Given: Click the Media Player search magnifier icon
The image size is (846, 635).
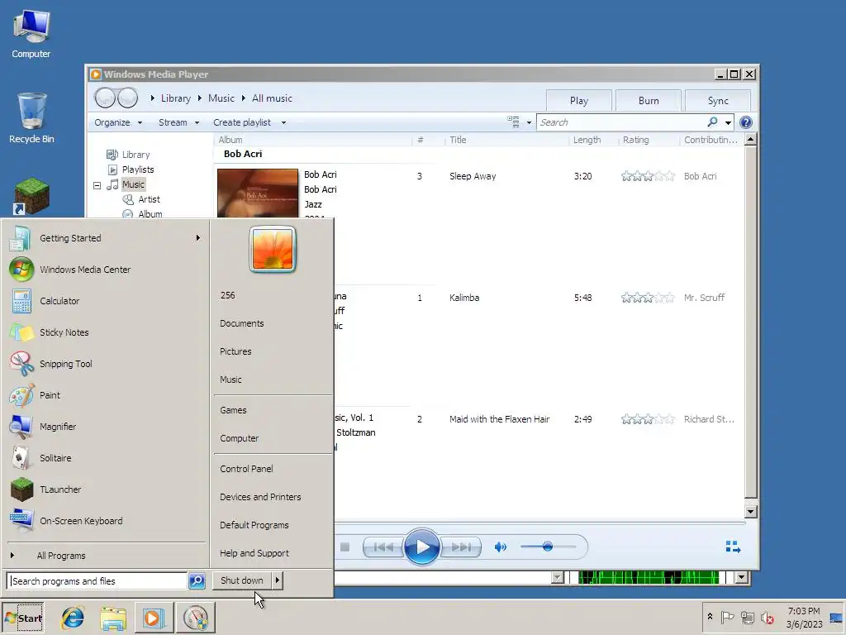Looking at the screenshot, I should (x=712, y=122).
